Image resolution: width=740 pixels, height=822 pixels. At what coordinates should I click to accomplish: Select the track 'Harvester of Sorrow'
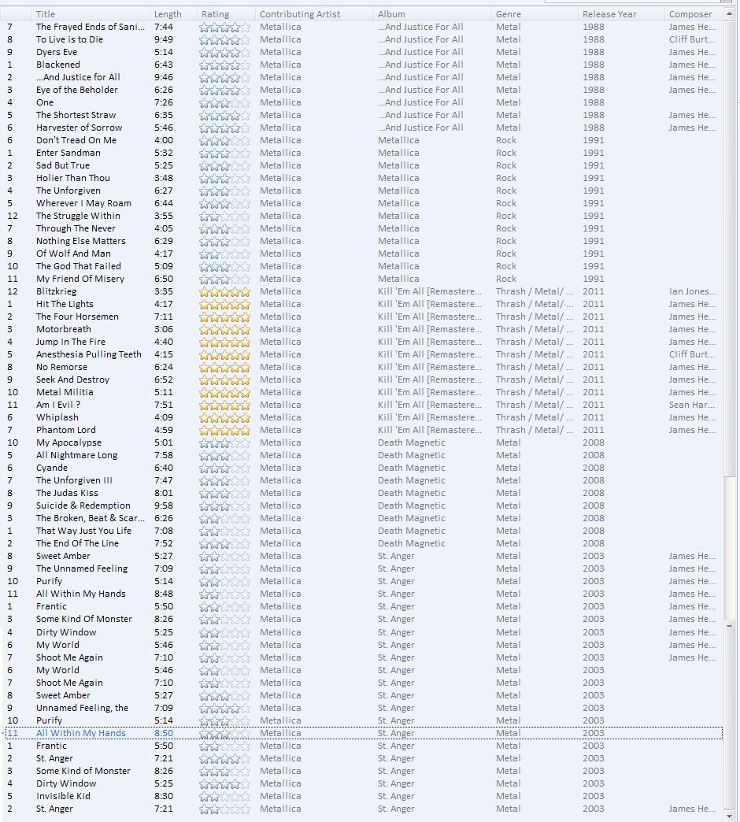tap(80, 128)
